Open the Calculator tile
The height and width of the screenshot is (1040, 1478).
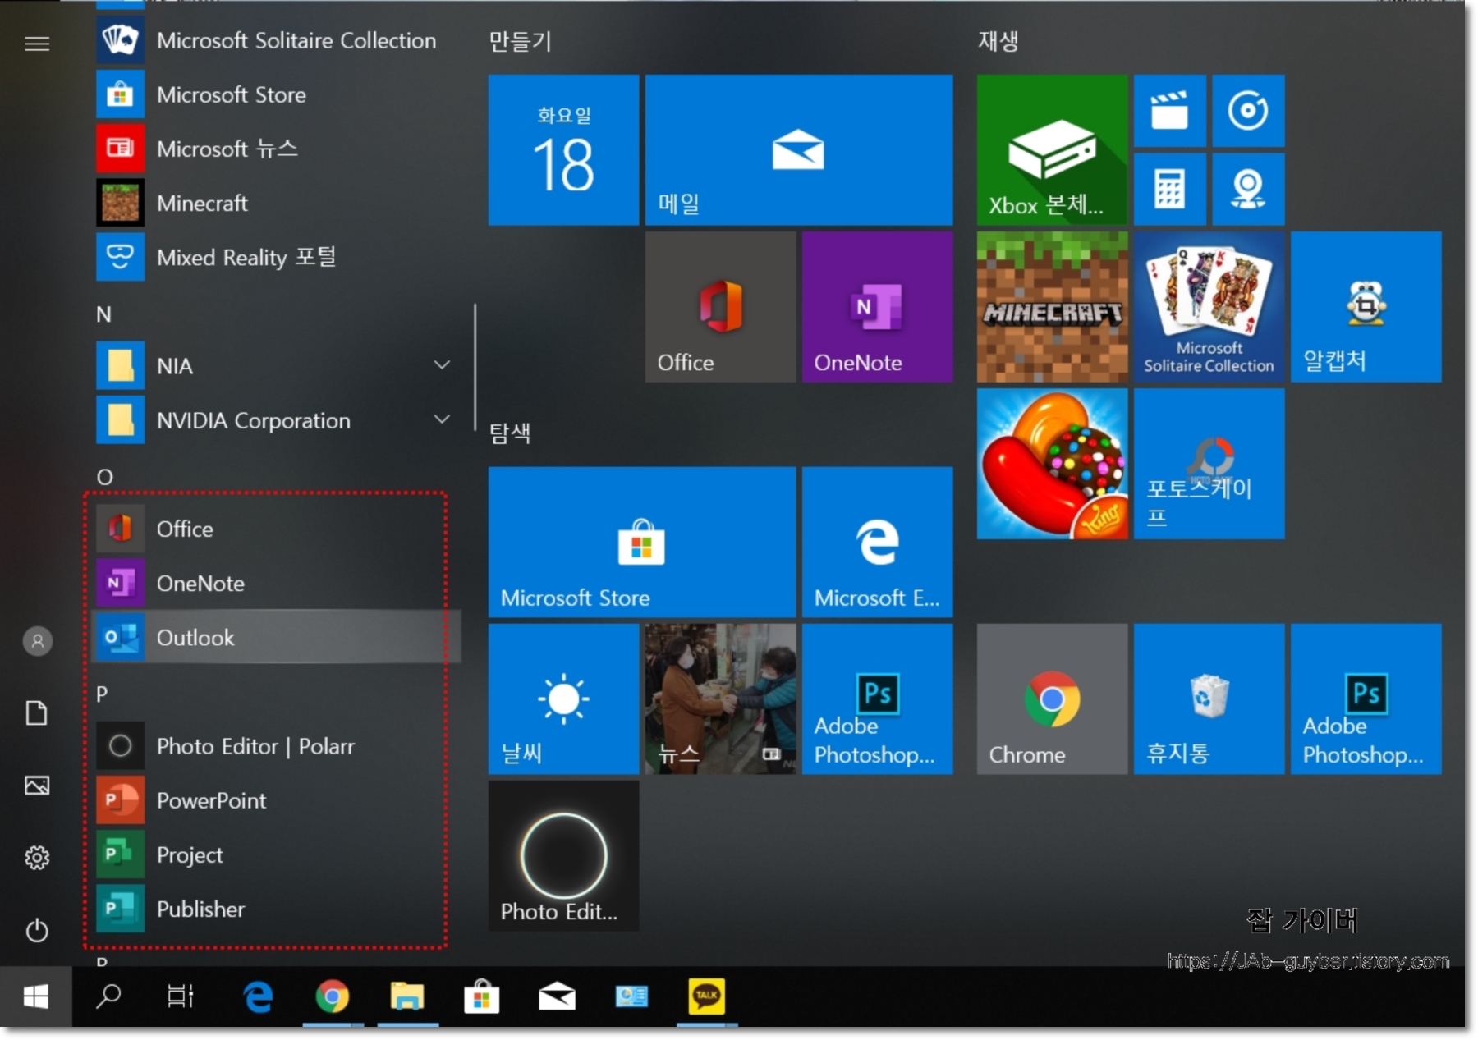pos(1169,189)
